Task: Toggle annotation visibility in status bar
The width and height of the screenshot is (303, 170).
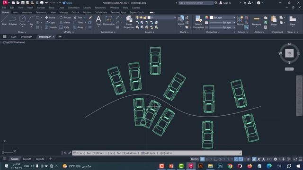Action: [254, 159]
